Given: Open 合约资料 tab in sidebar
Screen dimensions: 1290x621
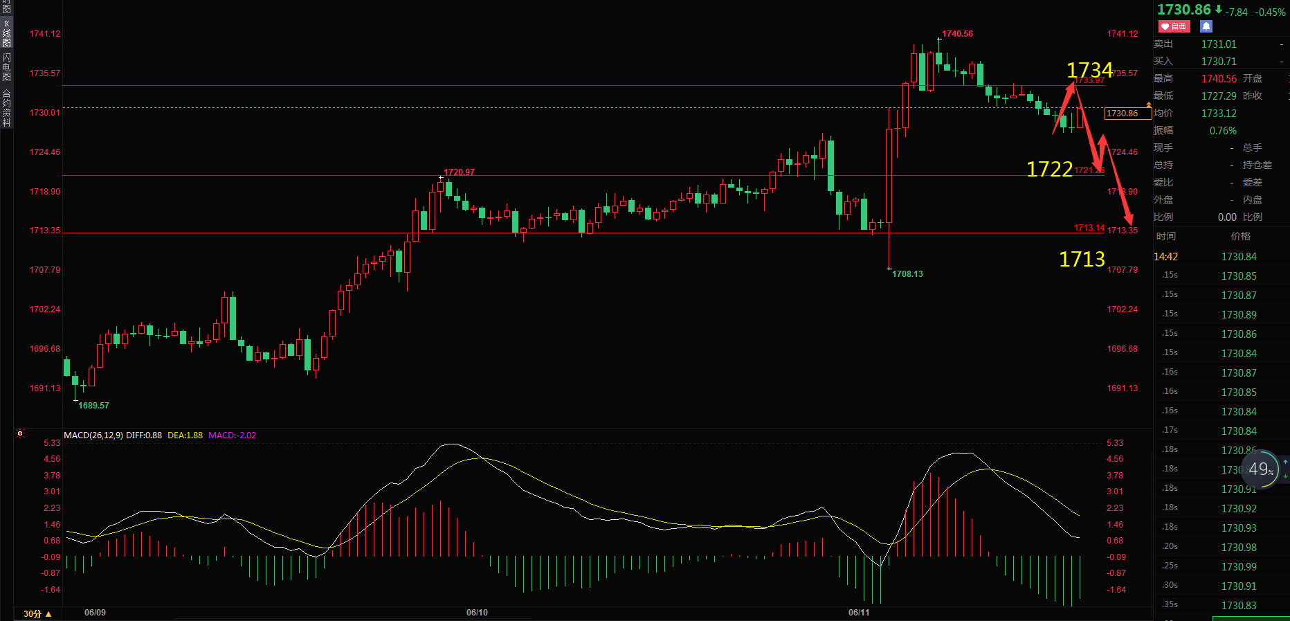Looking at the screenshot, I should [6, 108].
